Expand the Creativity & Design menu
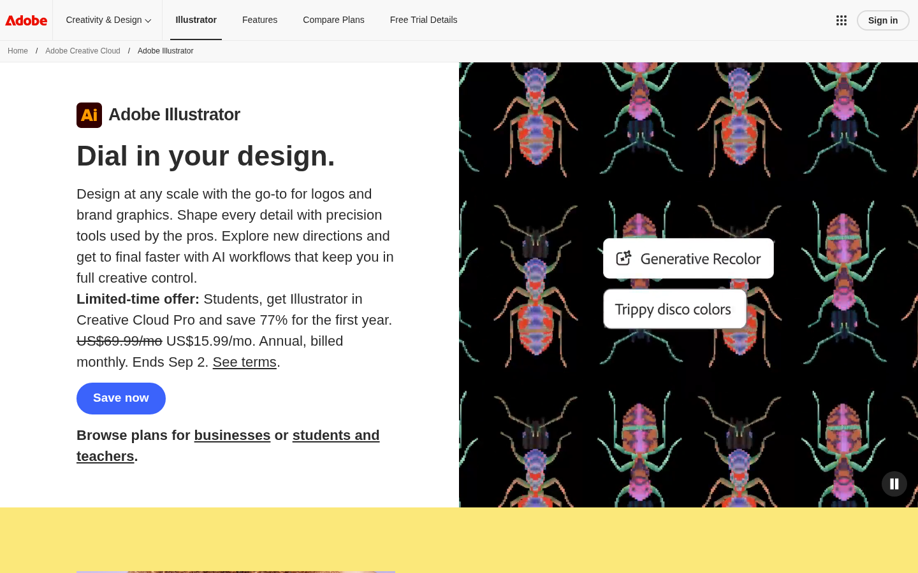 pyautogui.click(x=108, y=20)
